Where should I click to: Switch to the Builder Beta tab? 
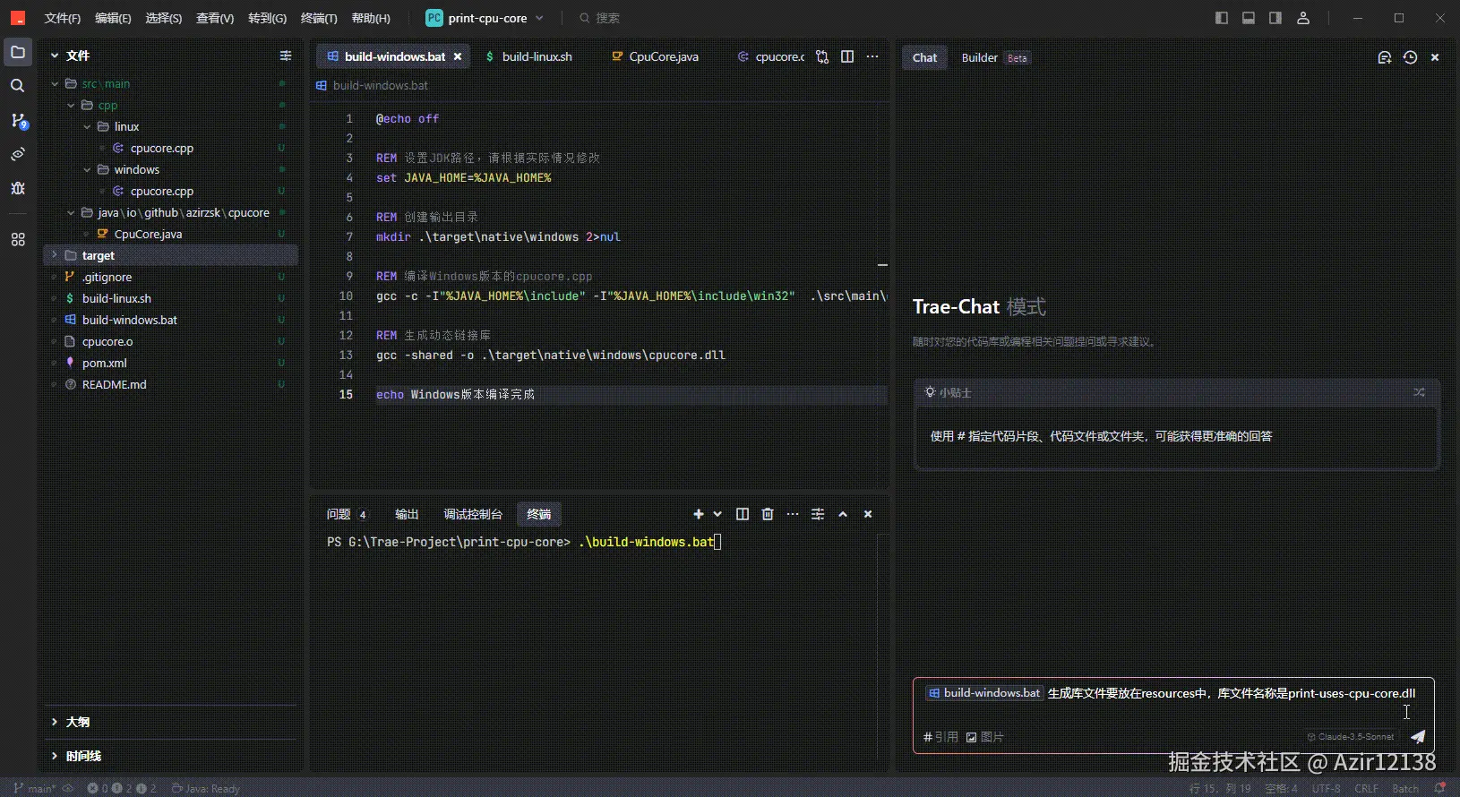pyautogui.click(x=995, y=57)
